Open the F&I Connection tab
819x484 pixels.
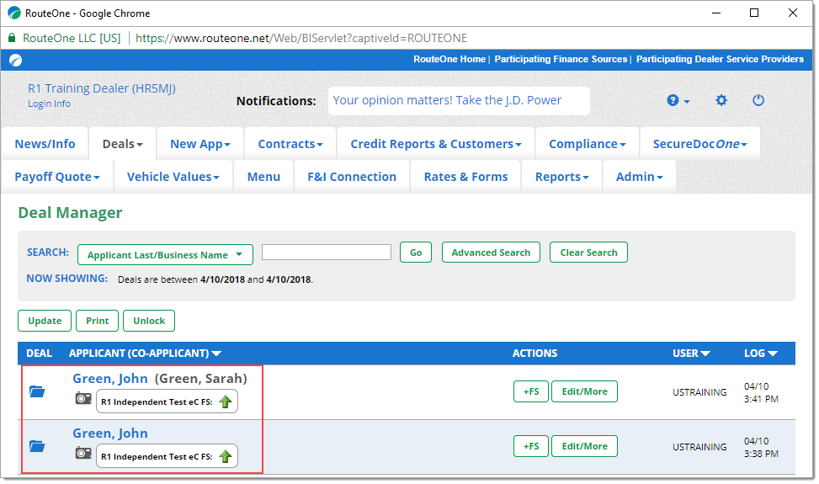(352, 177)
